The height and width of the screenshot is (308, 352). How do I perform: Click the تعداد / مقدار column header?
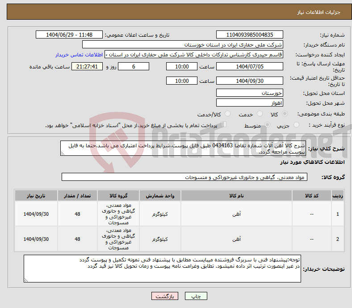tap(77, 196)
